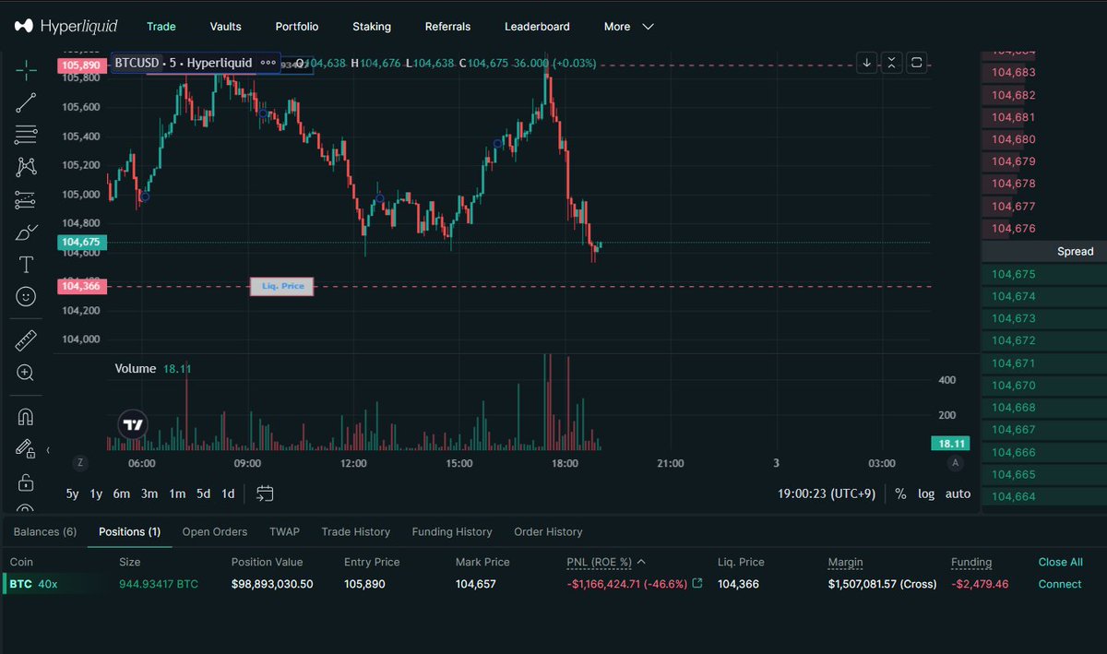Set chart range to 6m
The width and height of the screenshot is (1107, 654).
pos(122,493)
